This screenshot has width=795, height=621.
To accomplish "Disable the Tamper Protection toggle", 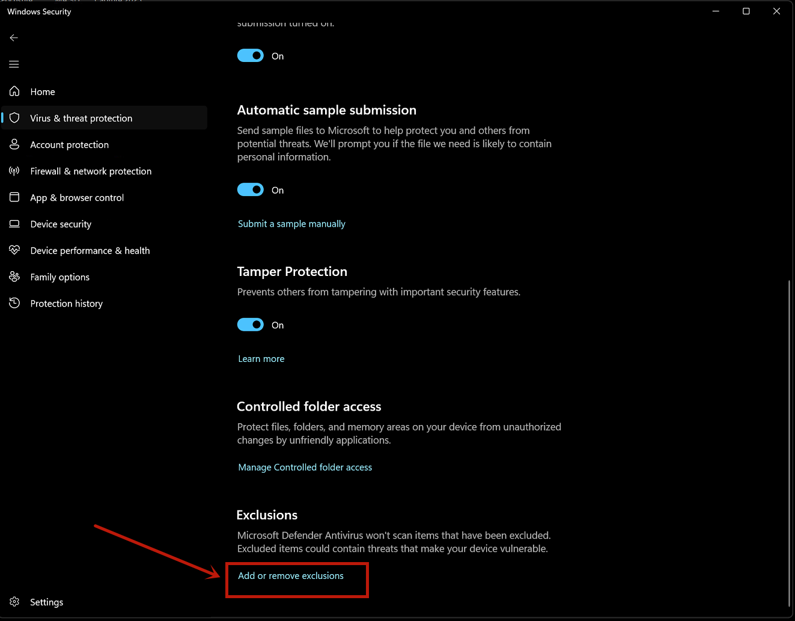I will (251, 325).
